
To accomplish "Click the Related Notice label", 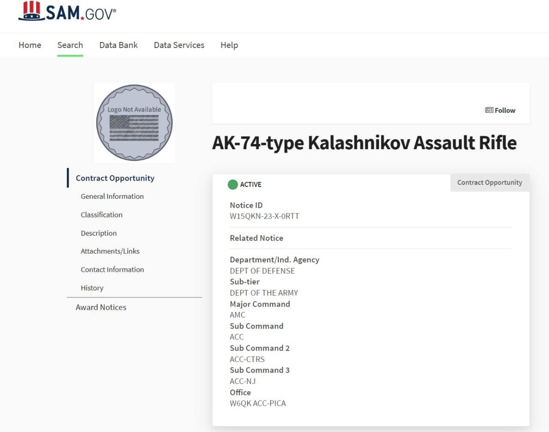I will (256, 238).
